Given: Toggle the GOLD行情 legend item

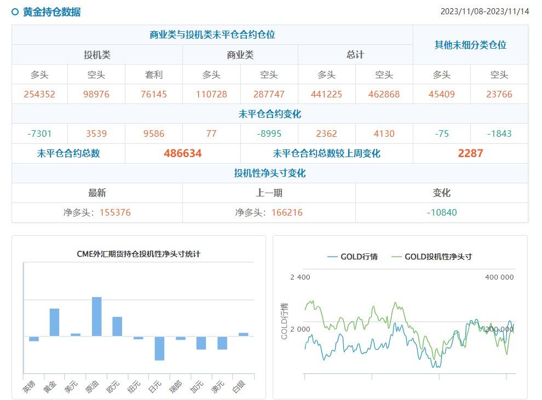Looking at the screenshot, I should point(359,256).
